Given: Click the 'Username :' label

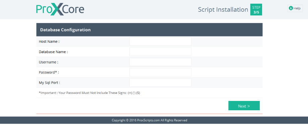Looking at the screenshot, I should coord(49,62).
